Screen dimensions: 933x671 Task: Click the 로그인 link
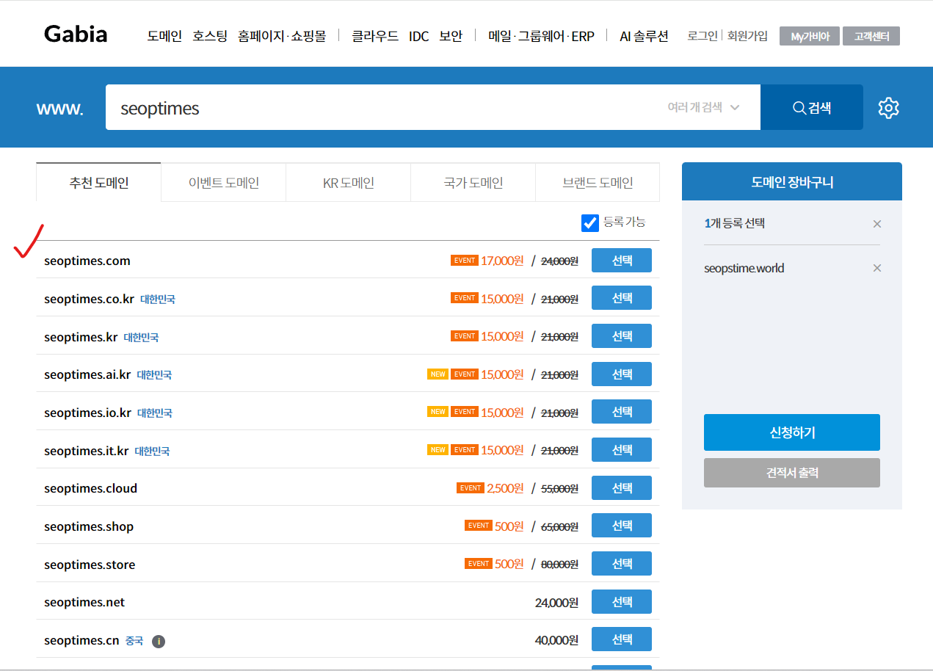[703, 35]
